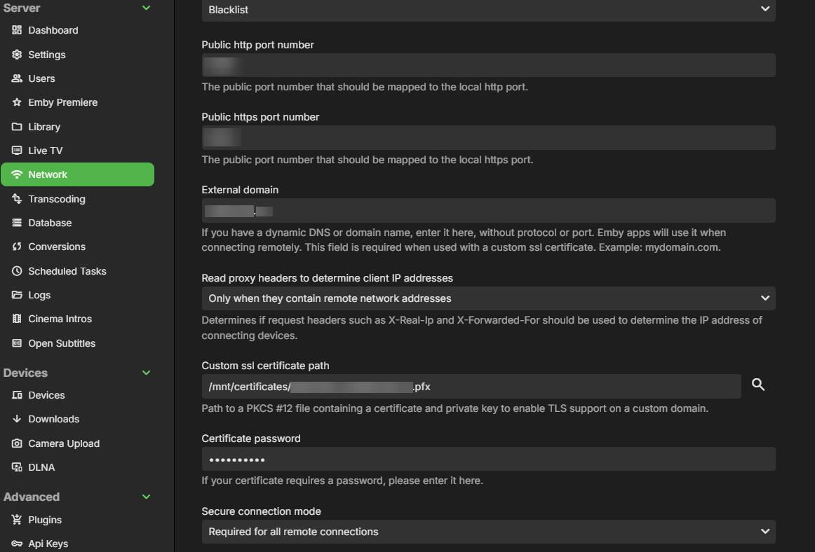Click the Scheduled Tasks clock icon

click(17, 271)
